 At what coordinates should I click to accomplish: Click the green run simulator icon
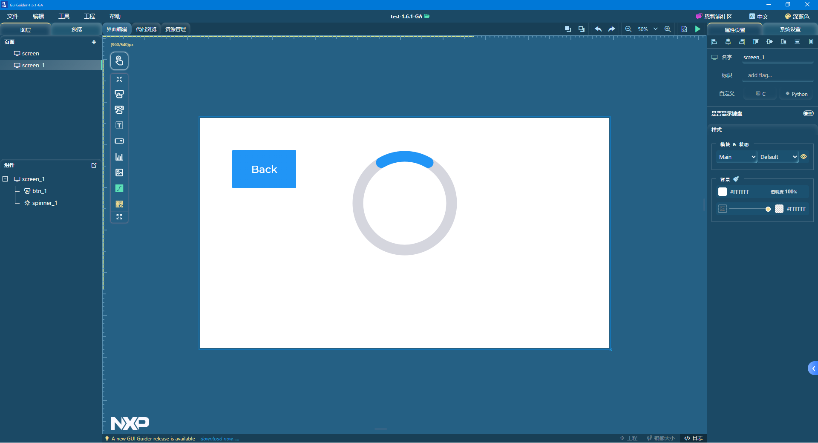(697, 29)
